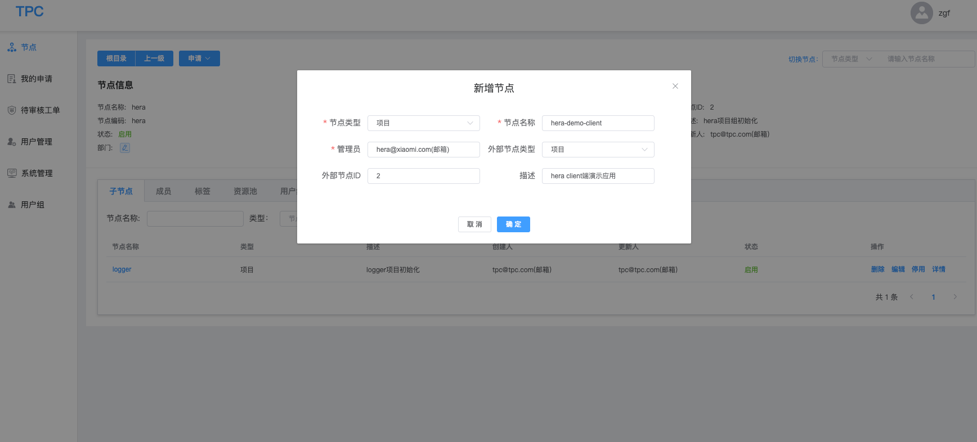This screenshot has width=977, height=442.
Task: Click the 根目录 button
Action: pyautogui.click(x=116, y=58)
